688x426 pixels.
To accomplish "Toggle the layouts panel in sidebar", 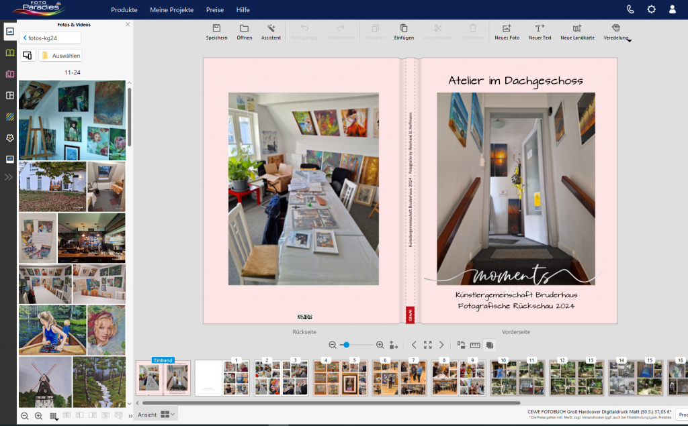I will point(10,95).
